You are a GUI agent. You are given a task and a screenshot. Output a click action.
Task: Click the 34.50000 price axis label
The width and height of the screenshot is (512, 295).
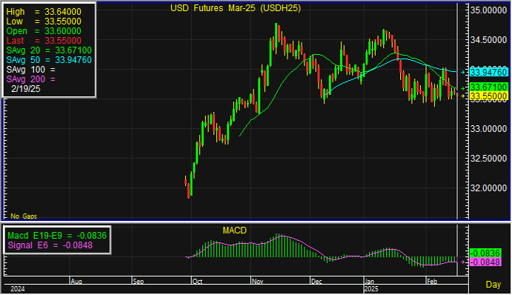[488, 40]
